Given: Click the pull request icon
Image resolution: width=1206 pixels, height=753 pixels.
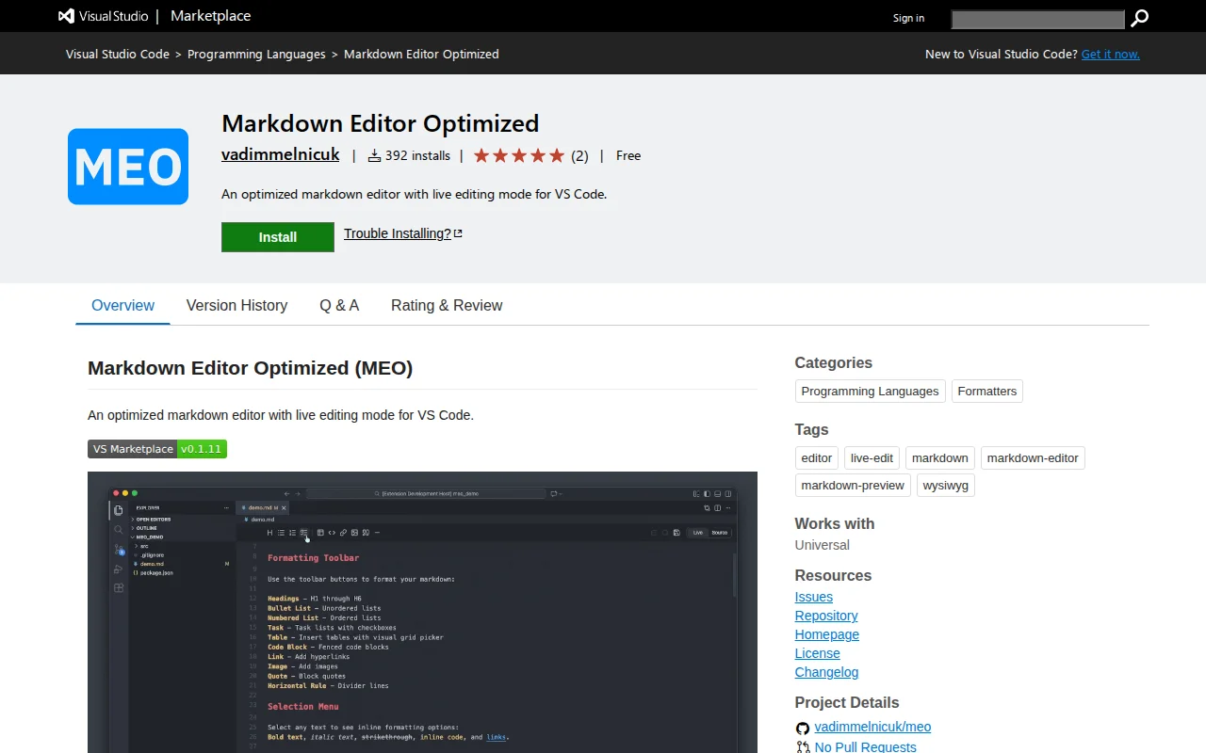Looking at the screenshot, I should tap(803, 746).
